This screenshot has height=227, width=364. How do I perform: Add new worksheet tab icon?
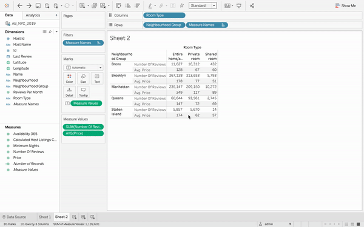(x=74, y=217)
